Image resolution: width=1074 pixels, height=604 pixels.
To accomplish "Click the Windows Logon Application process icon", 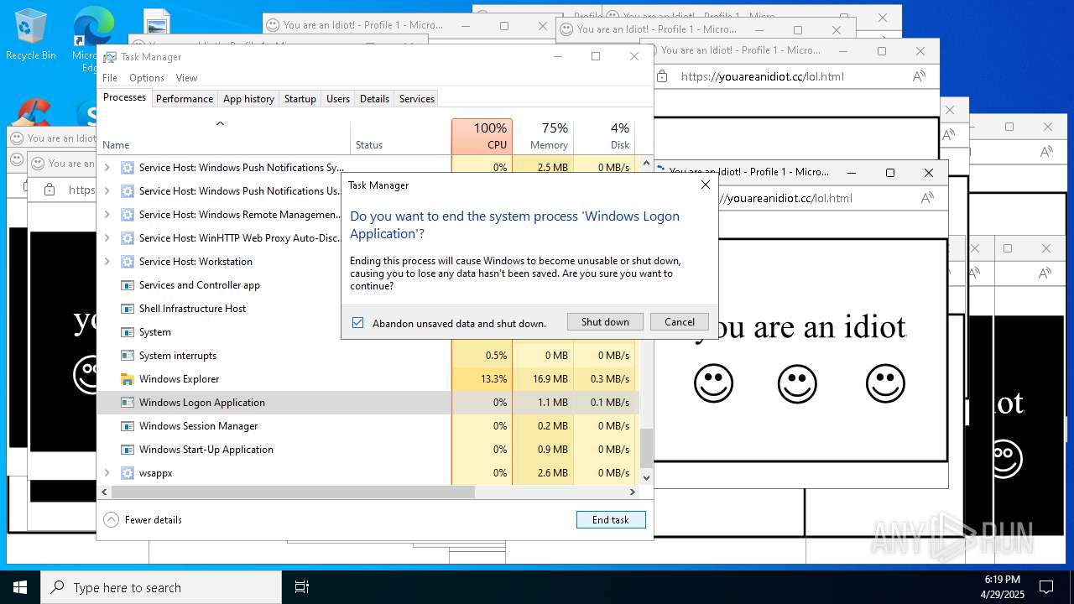I will click(128, 403).
